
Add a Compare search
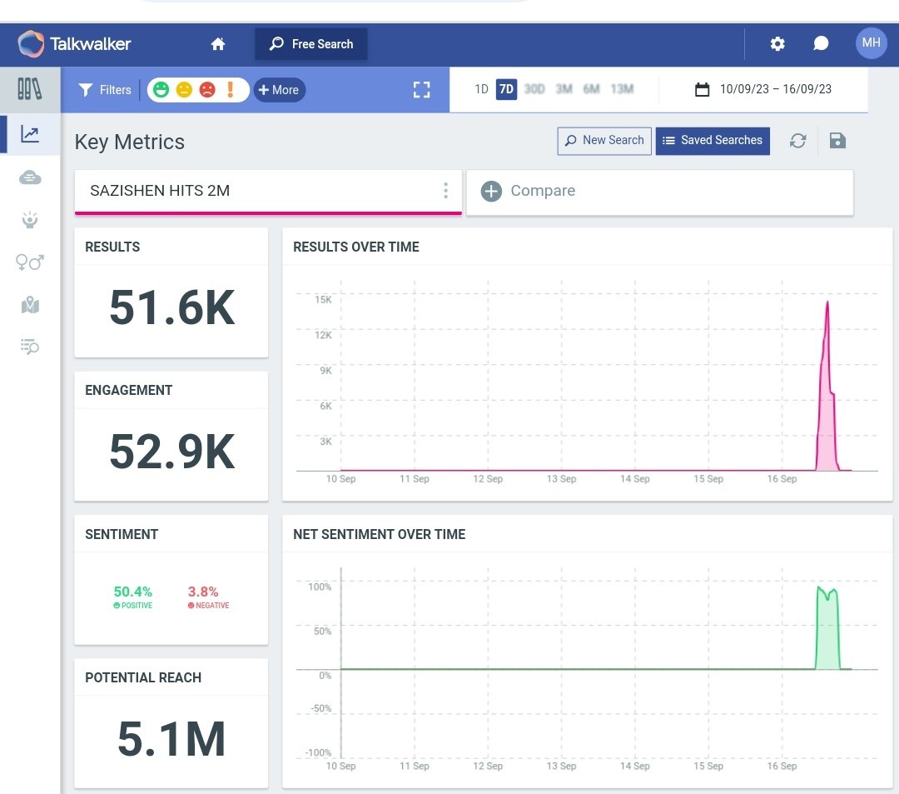tap(660, 192)
